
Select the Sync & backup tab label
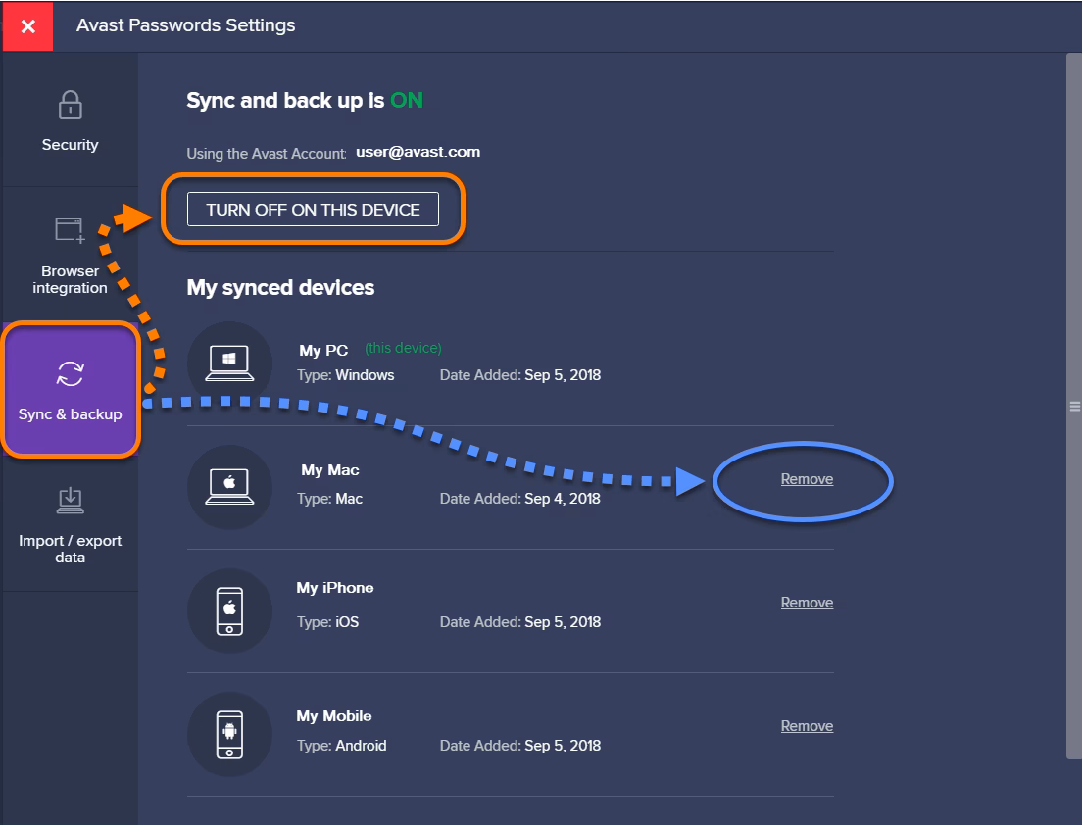[x=70, y=414]
